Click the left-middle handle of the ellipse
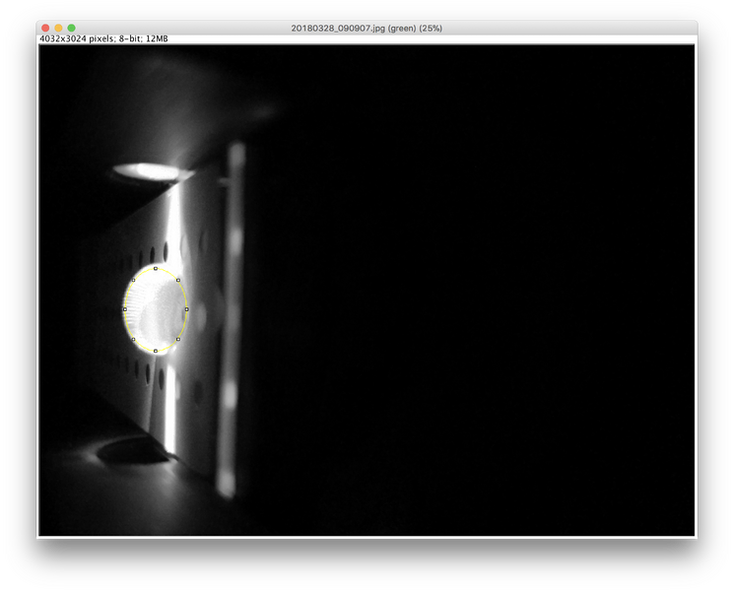Viewport: 734px width, 591px height. pyautogui.click(x=125, y=309)
